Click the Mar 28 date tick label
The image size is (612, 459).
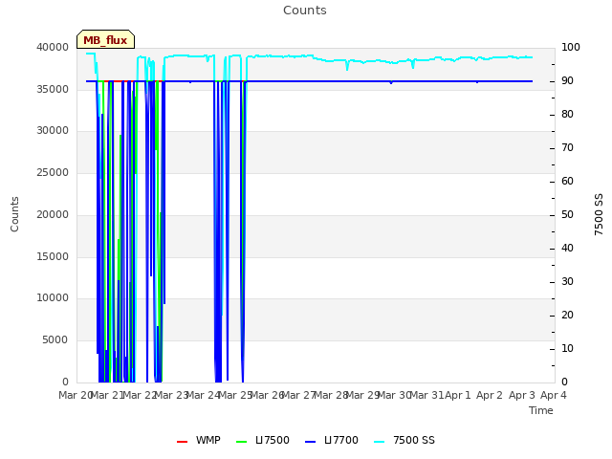[331, 395]
